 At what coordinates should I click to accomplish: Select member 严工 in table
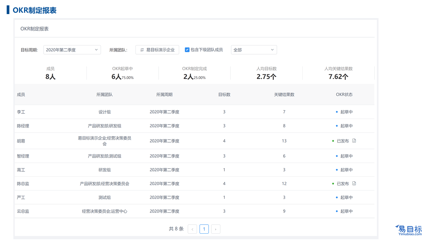21,197
